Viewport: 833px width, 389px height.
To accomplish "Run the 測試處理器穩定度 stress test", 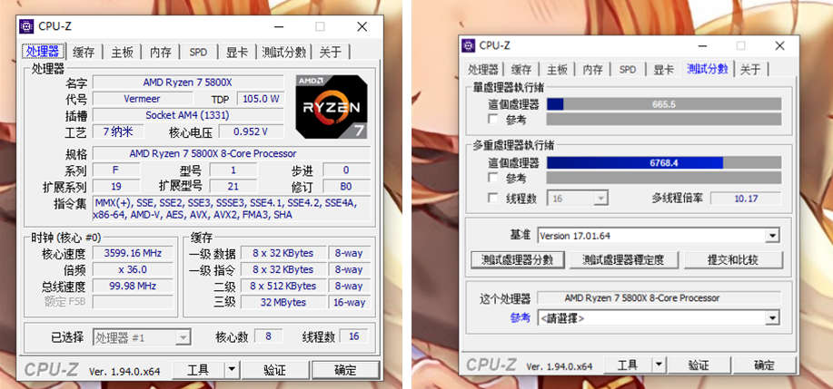I will tap(623, 259).
